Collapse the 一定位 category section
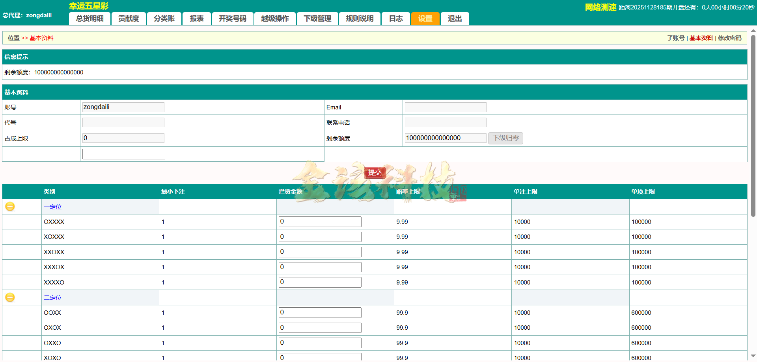 [10, 206]
